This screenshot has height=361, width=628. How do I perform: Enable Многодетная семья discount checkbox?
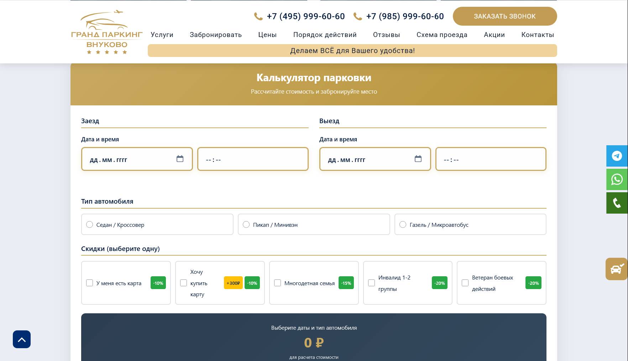[278, 283]
